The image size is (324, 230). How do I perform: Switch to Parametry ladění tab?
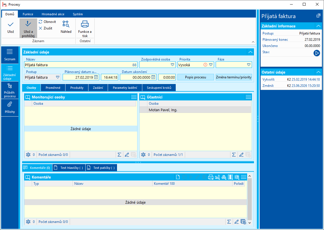tap(125, 88)
